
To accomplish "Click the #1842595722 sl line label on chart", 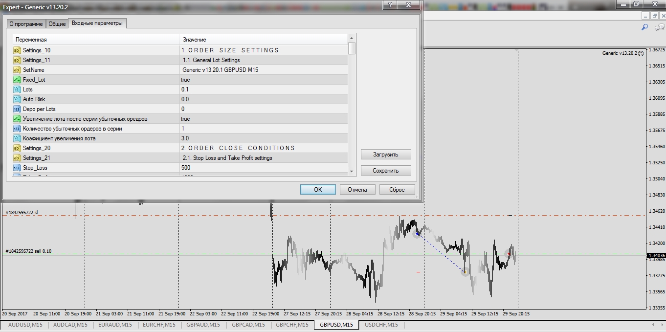I will tap(22, 213).
